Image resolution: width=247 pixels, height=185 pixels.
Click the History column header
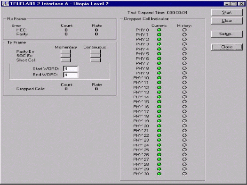click(184, 25)
